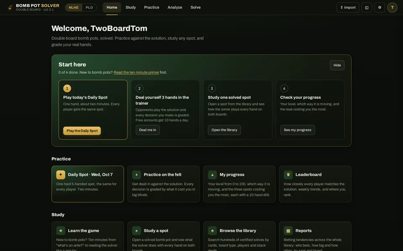
Task: Click the Bomb Pot Solver logo icon
Action: tap(10, 8)
